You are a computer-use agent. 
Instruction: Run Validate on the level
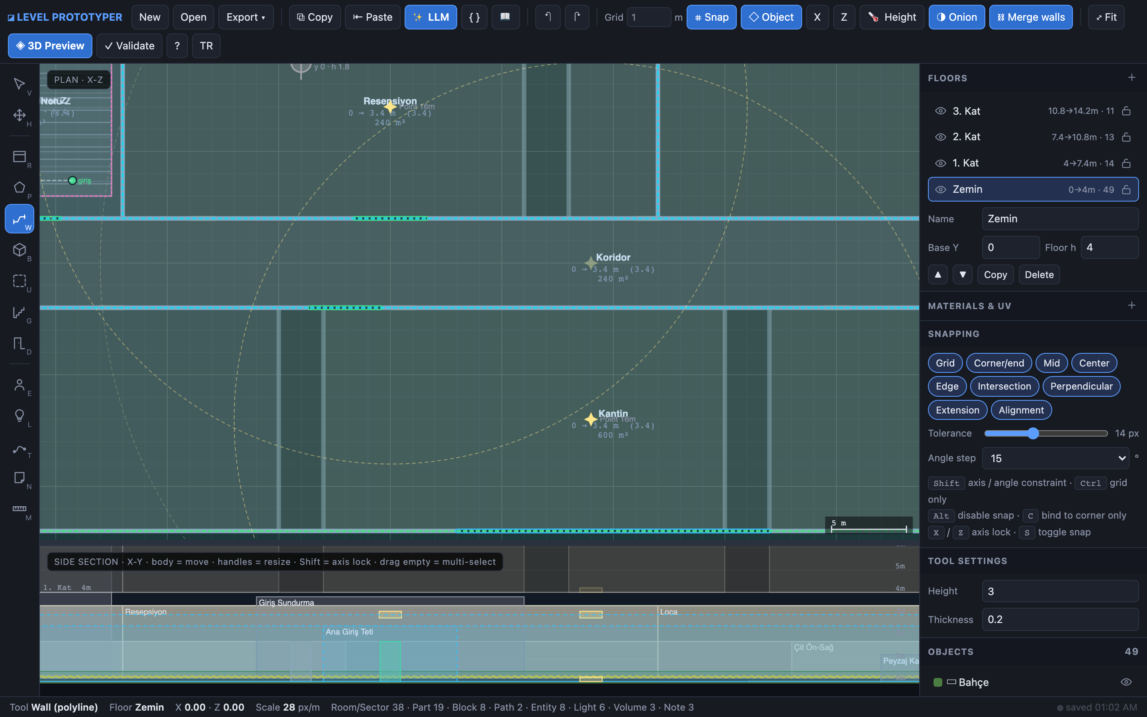[x=129, y=46]
